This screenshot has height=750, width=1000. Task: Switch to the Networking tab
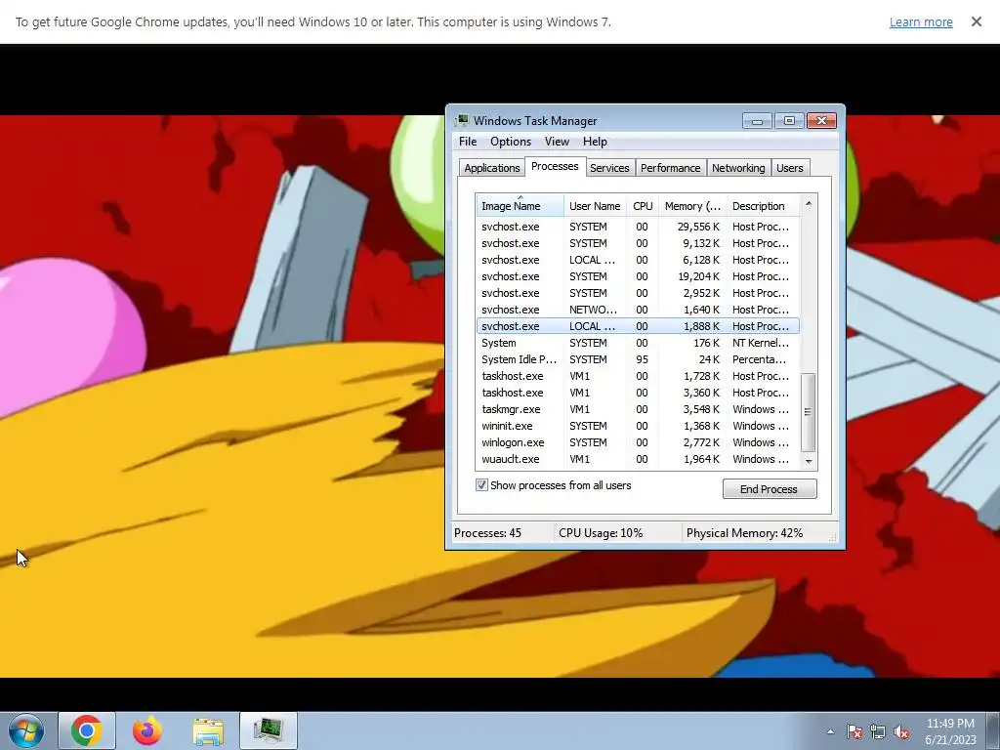pyautogui.click(x=738, y=168)
